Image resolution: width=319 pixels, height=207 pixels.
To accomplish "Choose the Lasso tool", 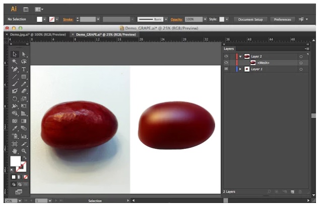I will [24, 61].
